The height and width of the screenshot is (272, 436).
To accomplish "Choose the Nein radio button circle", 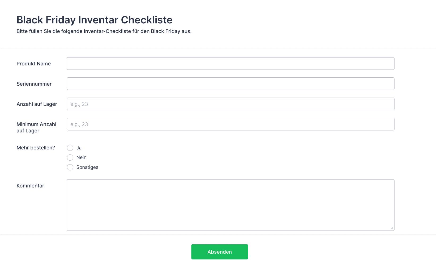I will click(70, 158).
